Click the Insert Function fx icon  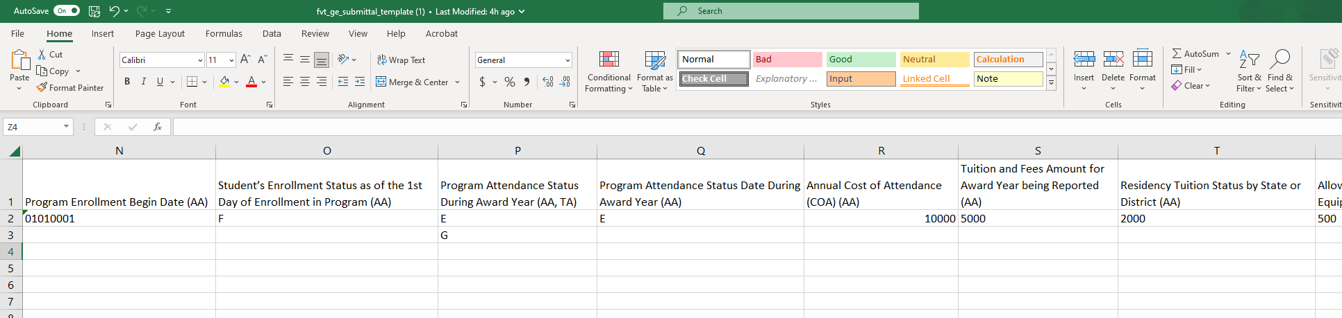coord(158,127)
